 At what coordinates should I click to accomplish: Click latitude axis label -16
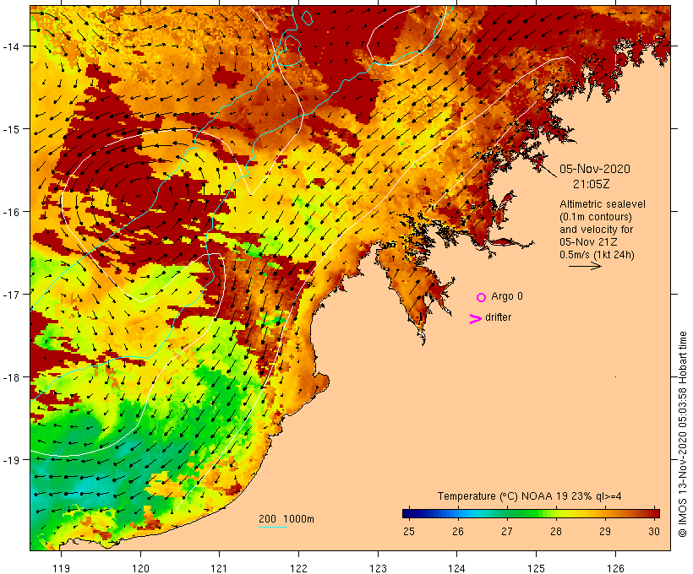(10, 212)
